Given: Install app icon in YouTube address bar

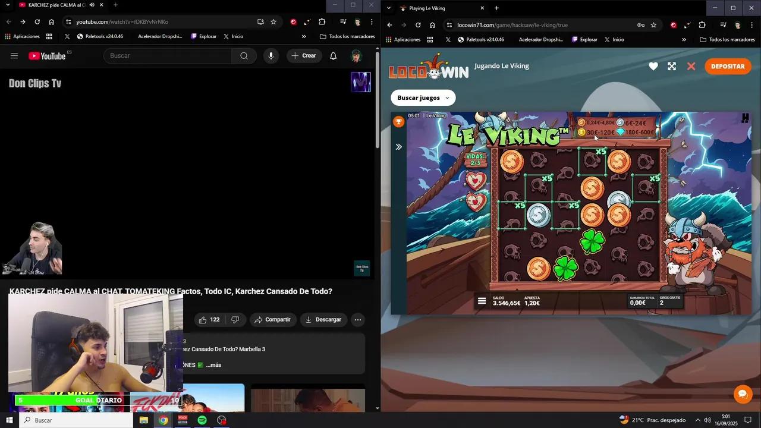Looking at the screenshot, I should pyautogui.click(x=260, y=22).
